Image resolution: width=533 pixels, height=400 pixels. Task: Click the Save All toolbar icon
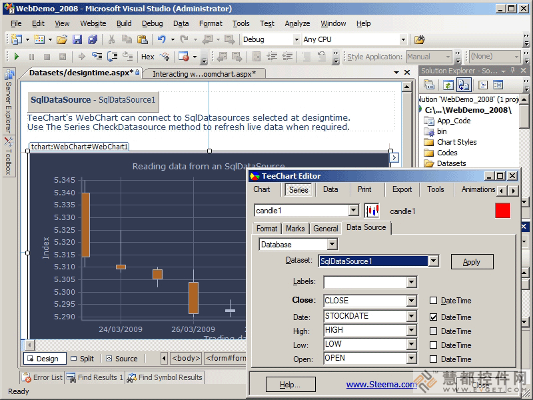pyautogui.click(x=93, y=40)
